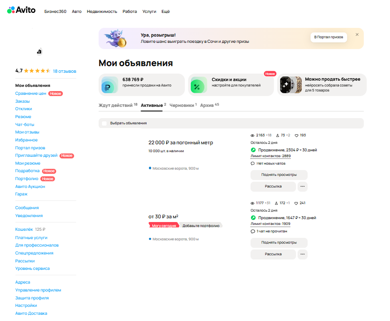Image resolution: width=390 pixels, height=321 pixels.
Task: Click views eye icon for 1177 listing
Action: tap(252, 203)
